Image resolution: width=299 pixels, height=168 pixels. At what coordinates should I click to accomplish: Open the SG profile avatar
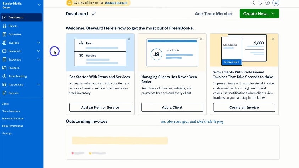pos(276,3)
